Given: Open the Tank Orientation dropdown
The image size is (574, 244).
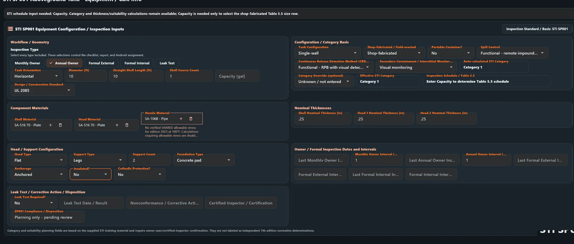Looking at the screenshot, I should (x=36, y=76).
